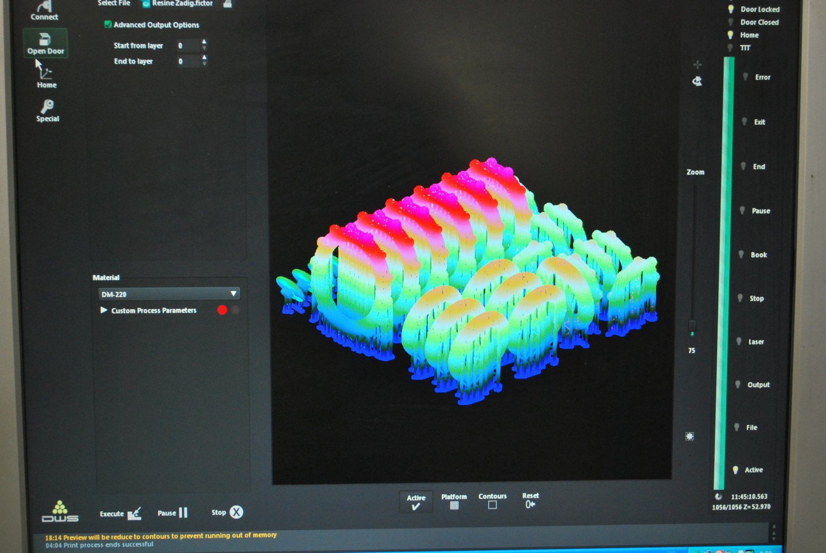Click the End to layer field
Image resolution: width=826 pixels, height=553 pixels.
[x=188, y=62]
